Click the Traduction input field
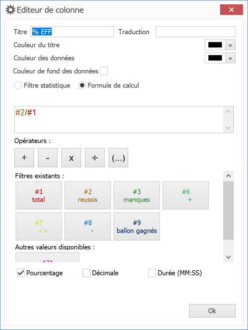This screenshot has height=330, width=248. [x=195, y=32]
